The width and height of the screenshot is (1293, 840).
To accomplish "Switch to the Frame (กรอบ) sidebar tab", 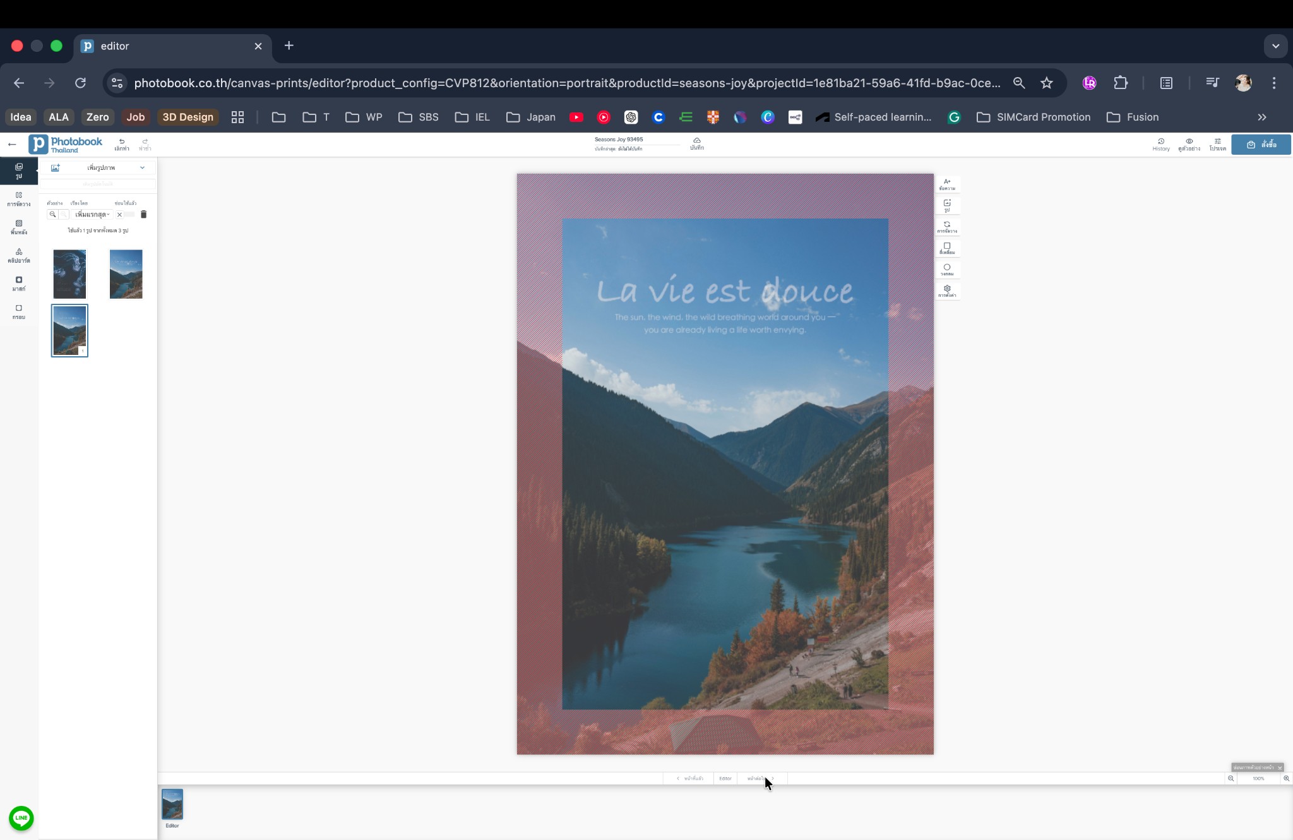I will pyautogui.click(x=19, y=312).
